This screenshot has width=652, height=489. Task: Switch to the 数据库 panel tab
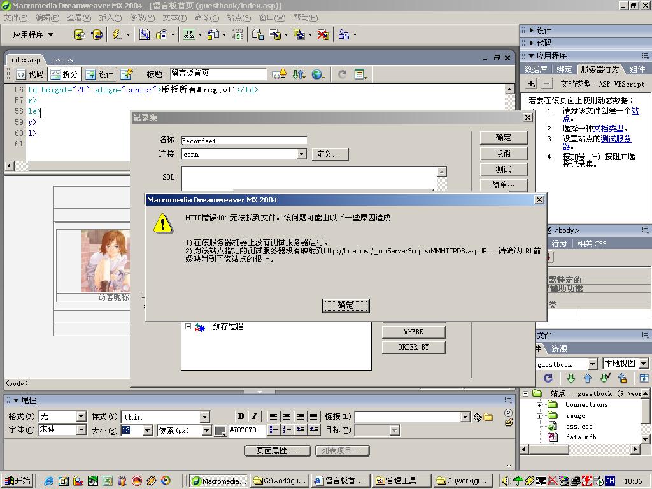(x=535, y=69)
